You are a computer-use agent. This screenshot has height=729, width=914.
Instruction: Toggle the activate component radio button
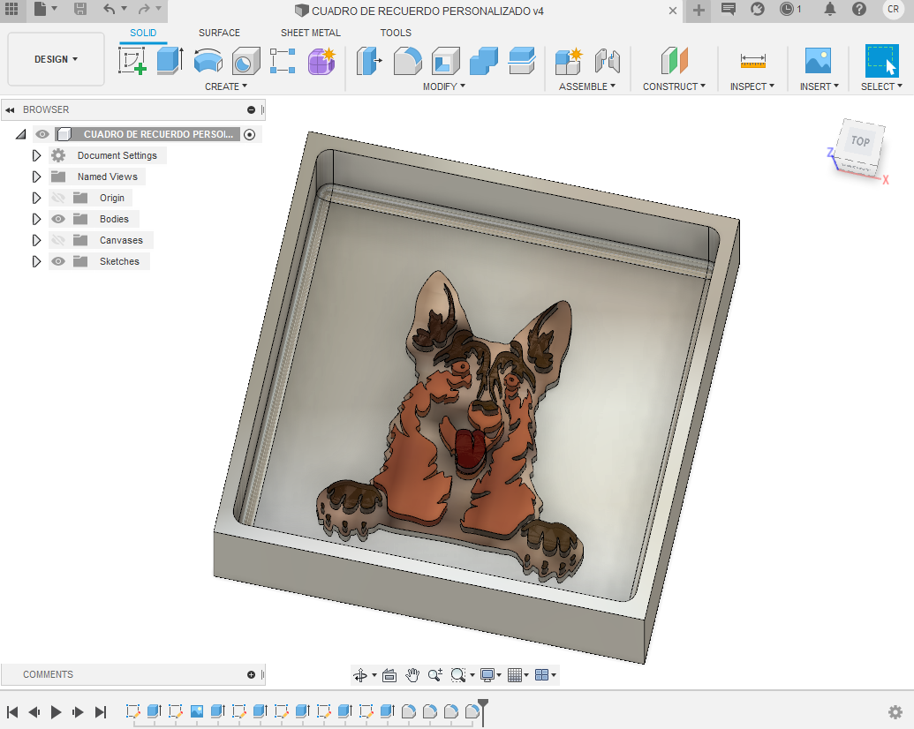click(250, 135)
